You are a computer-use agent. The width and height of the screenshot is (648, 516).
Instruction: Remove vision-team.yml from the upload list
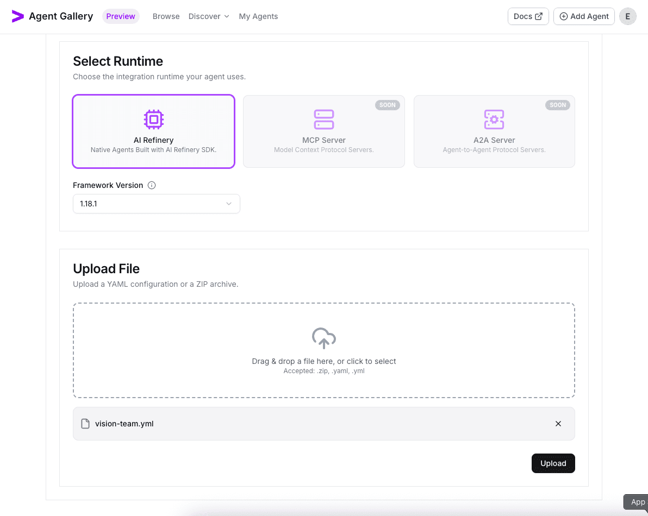pos(558,423)
